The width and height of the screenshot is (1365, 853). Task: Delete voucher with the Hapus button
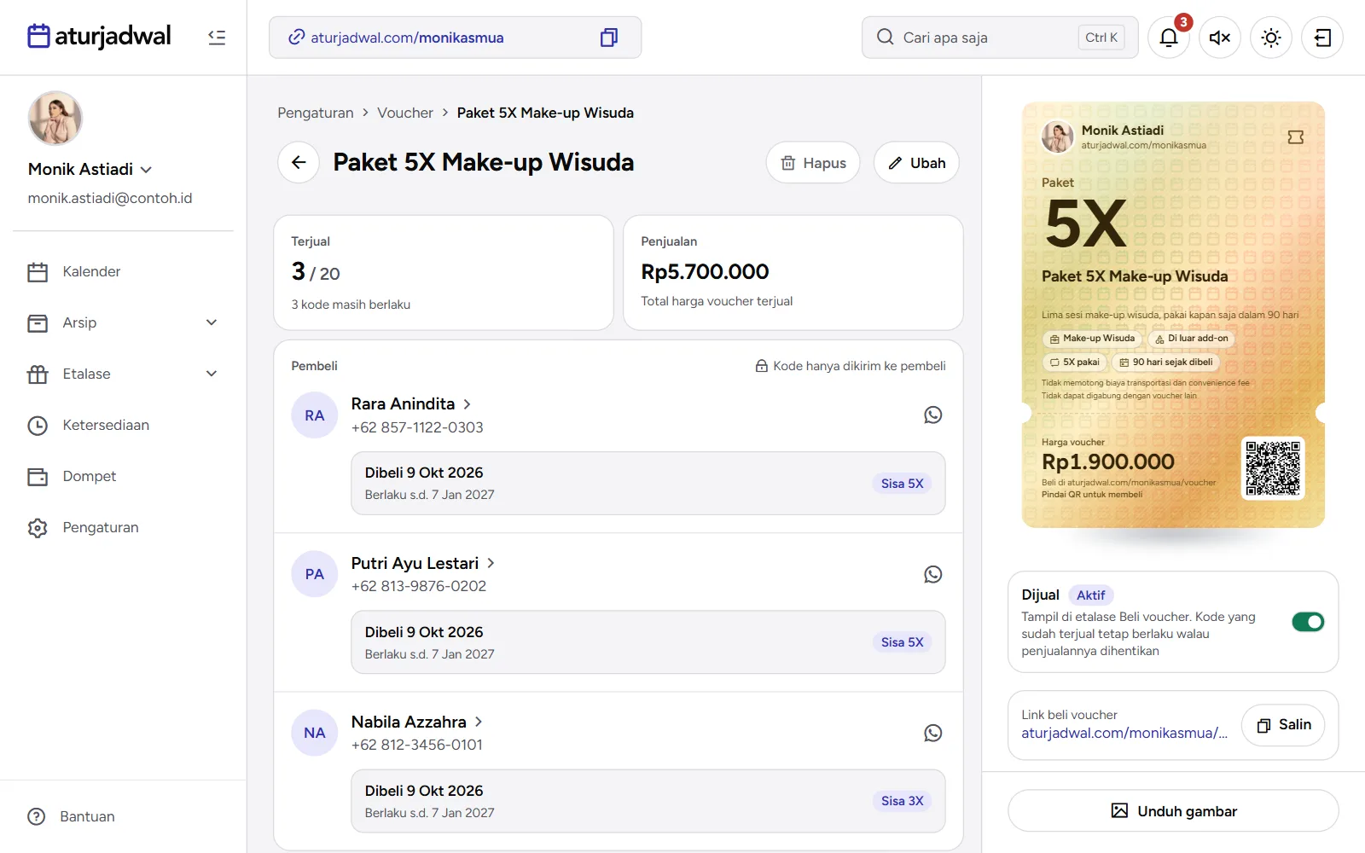pos(813,163)
